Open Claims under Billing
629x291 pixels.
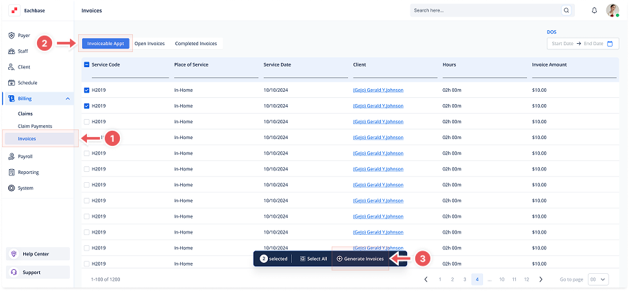(25, 114)
